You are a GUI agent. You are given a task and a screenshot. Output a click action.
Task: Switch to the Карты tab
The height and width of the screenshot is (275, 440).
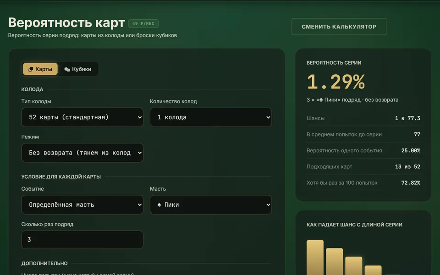pos(40,69)
